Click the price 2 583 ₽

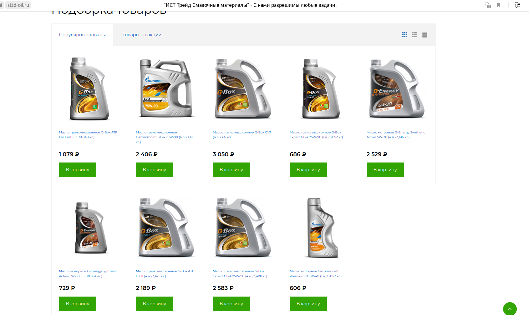tap(223, 288)
